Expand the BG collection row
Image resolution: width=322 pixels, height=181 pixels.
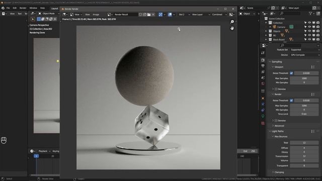(266, 35)
